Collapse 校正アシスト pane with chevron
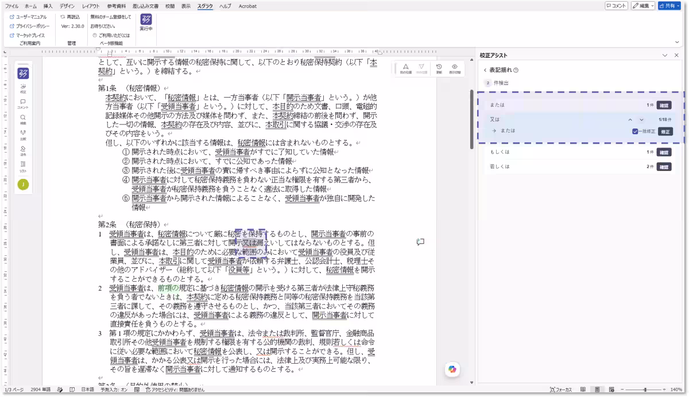689x397 pixels. pyautogui.click(x=665, y=55)
